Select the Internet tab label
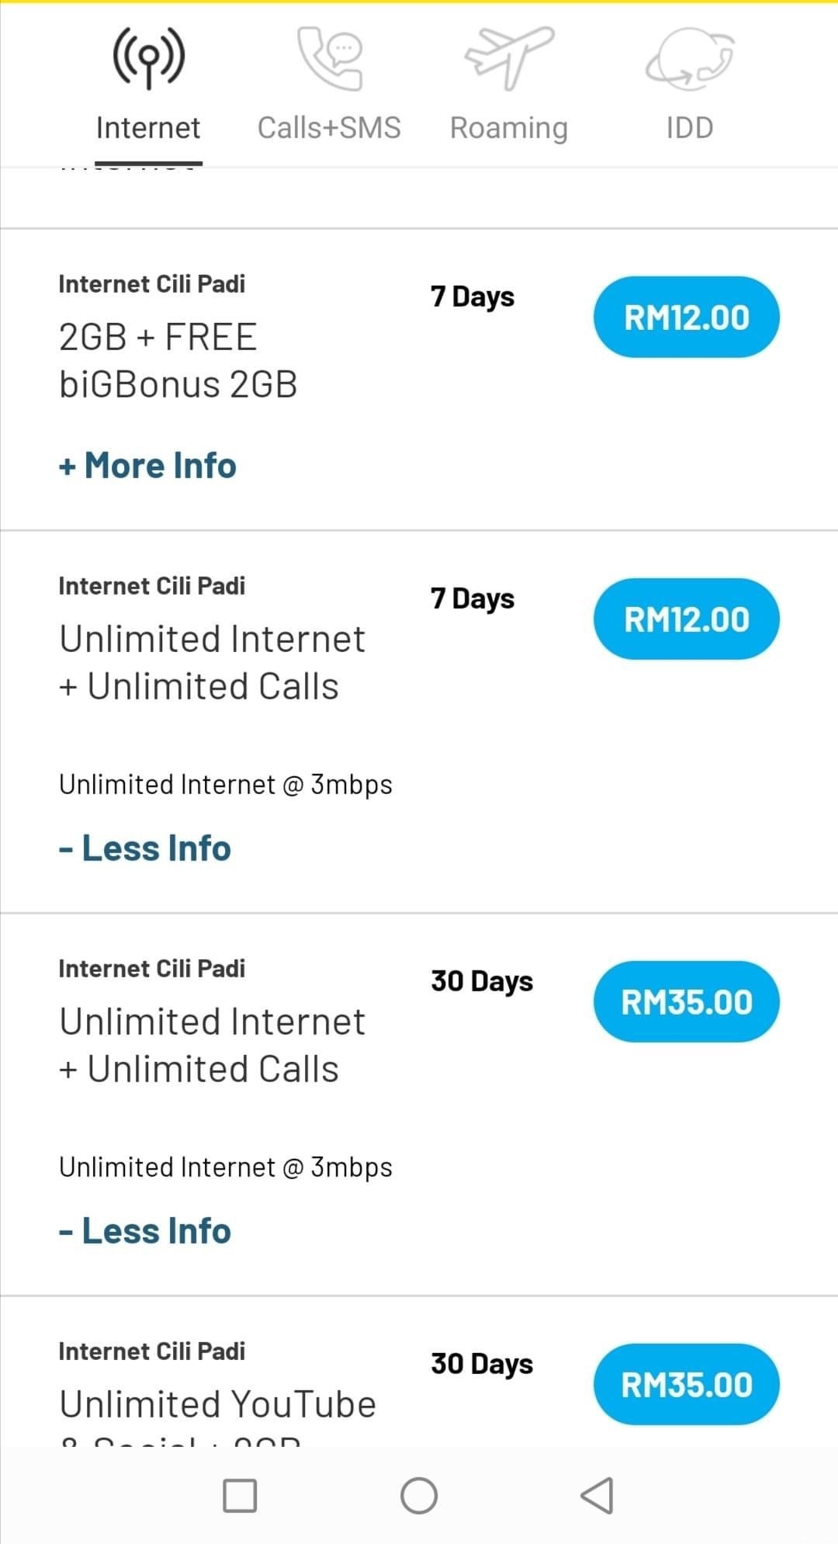Image resolution: width=838 pixels, height=1544 pixels. 148,128
